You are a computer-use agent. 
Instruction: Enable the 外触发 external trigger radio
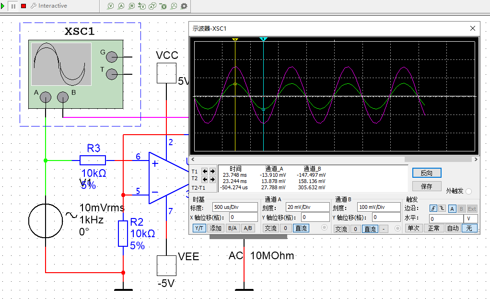[x=468, y=191]
